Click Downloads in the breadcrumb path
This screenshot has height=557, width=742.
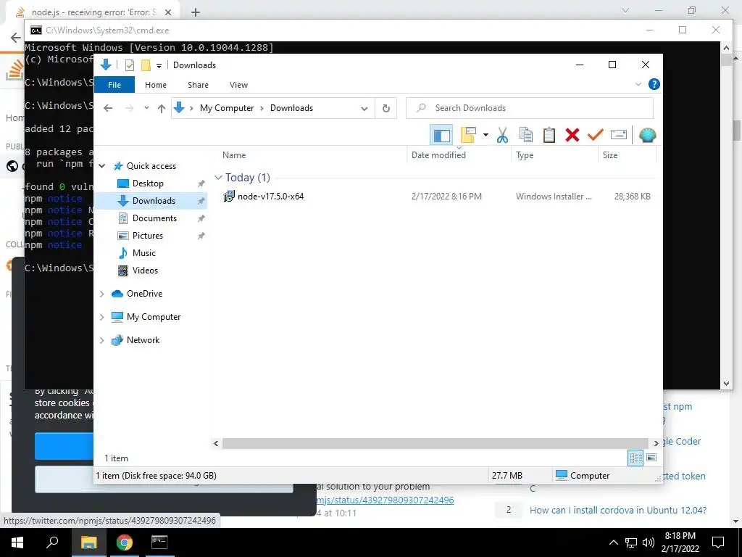pyautogui.click(x=291, y=108)
